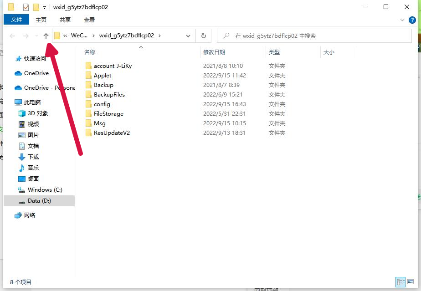Image resolution: width=421 pixels, height=291 pixels.
Task: Click the wxid_g5ytz7bdflcp02 breadcrumb segment
Action: click(x=127, y=36)
